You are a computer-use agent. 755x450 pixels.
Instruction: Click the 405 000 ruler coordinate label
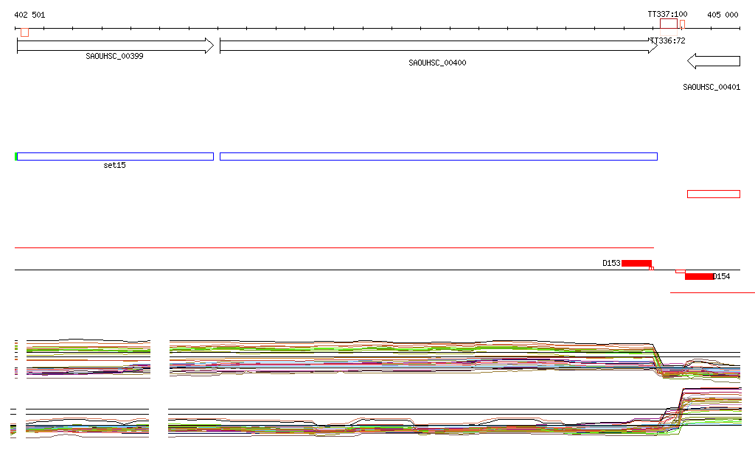click(x=722, y=15)
